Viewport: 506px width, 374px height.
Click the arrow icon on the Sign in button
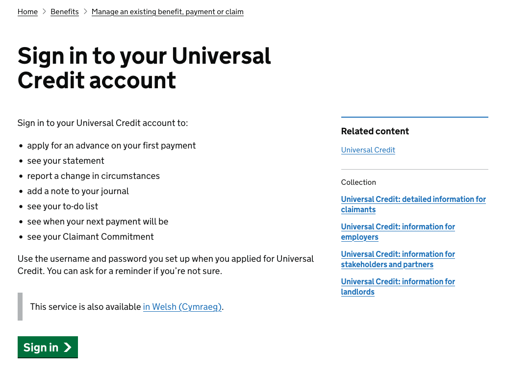[67, 347]
